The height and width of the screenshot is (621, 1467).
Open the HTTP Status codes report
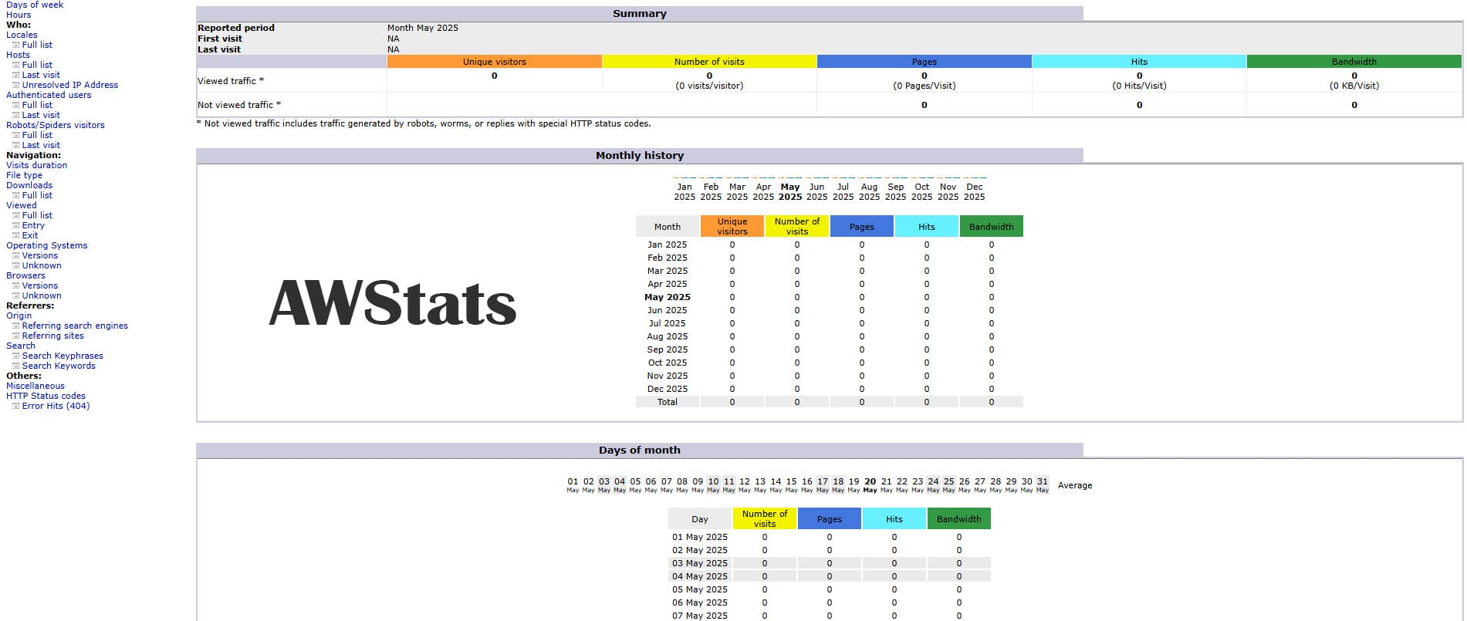[46, 396]
